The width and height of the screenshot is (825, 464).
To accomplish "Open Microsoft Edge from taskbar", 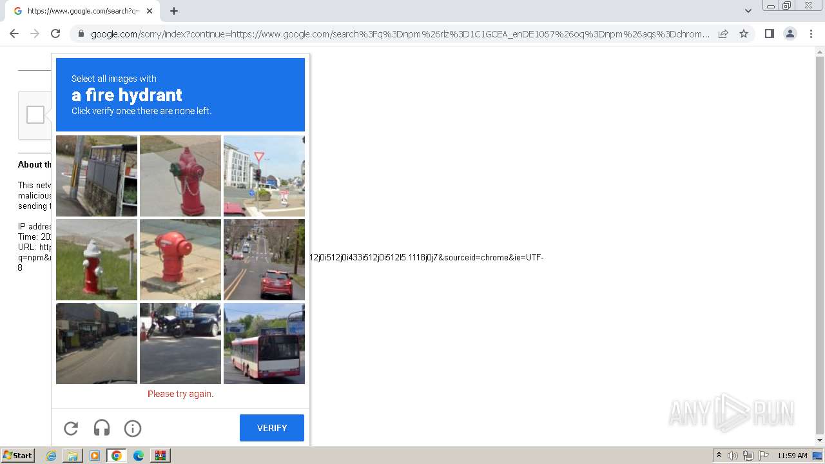I will (x=139, y=456).
